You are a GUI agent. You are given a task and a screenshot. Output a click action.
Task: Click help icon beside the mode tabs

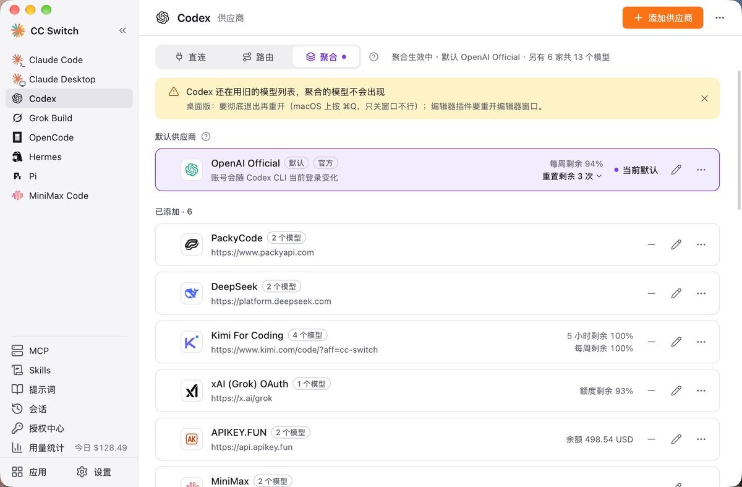pos(373,57)
